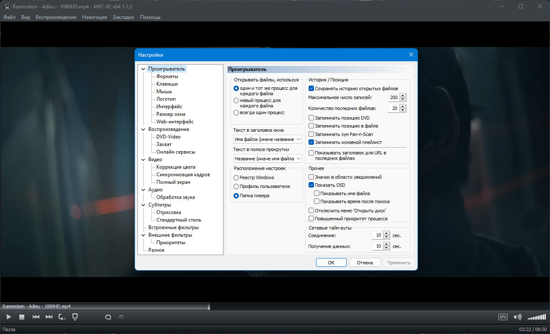This screenshot has height=334, width=550.
Task: Click the frame step icon
Action: [62, 317]
